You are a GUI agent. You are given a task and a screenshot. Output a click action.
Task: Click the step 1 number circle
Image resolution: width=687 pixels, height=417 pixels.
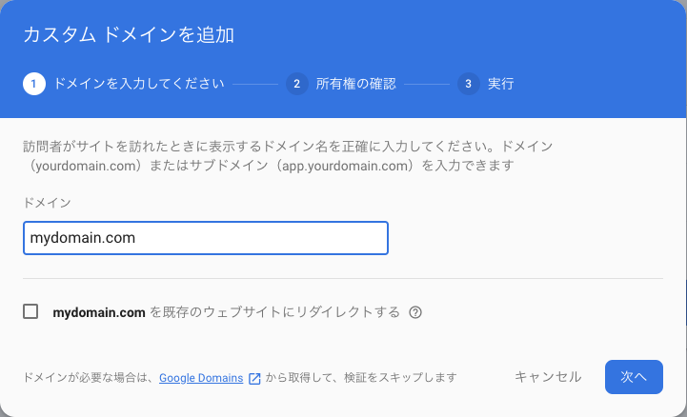pos(34,84)
